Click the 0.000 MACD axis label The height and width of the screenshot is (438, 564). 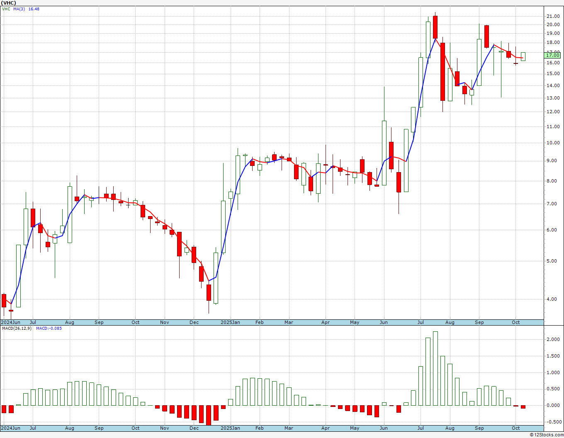(554, 405)
